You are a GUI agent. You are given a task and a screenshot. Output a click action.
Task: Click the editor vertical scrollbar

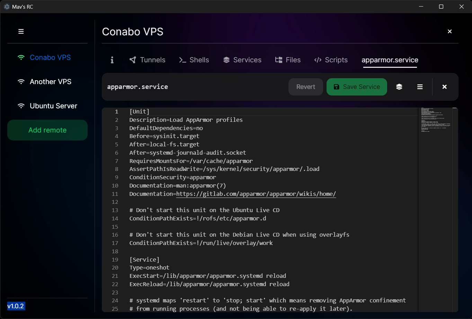(x=455, y=210)
